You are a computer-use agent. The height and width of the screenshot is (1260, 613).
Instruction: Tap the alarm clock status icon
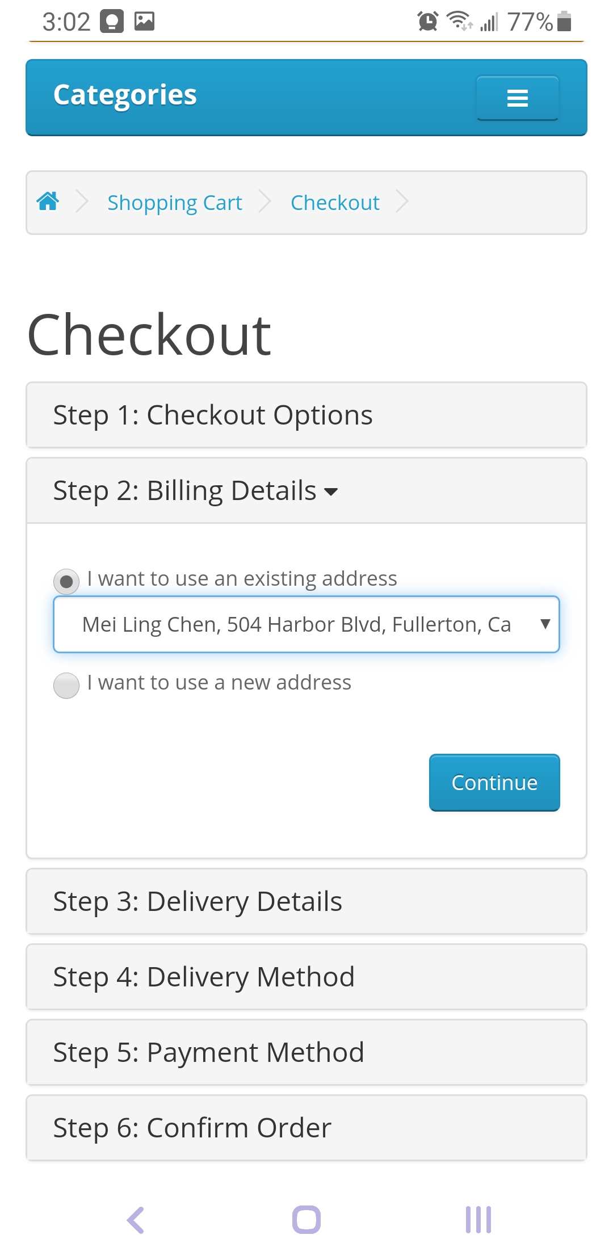[x=427, y=22]
